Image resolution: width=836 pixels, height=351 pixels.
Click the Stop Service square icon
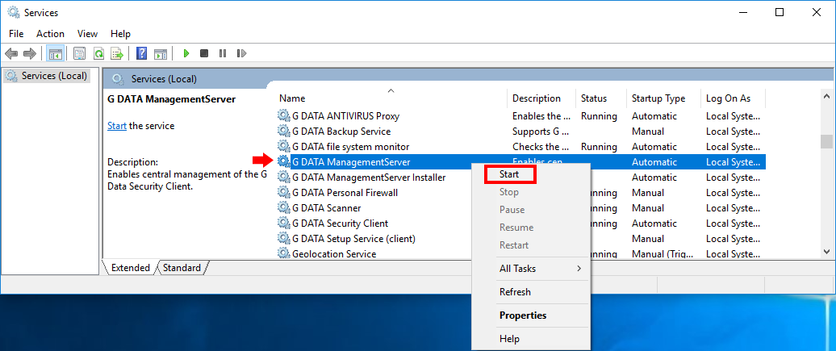(x=203, y=53)
